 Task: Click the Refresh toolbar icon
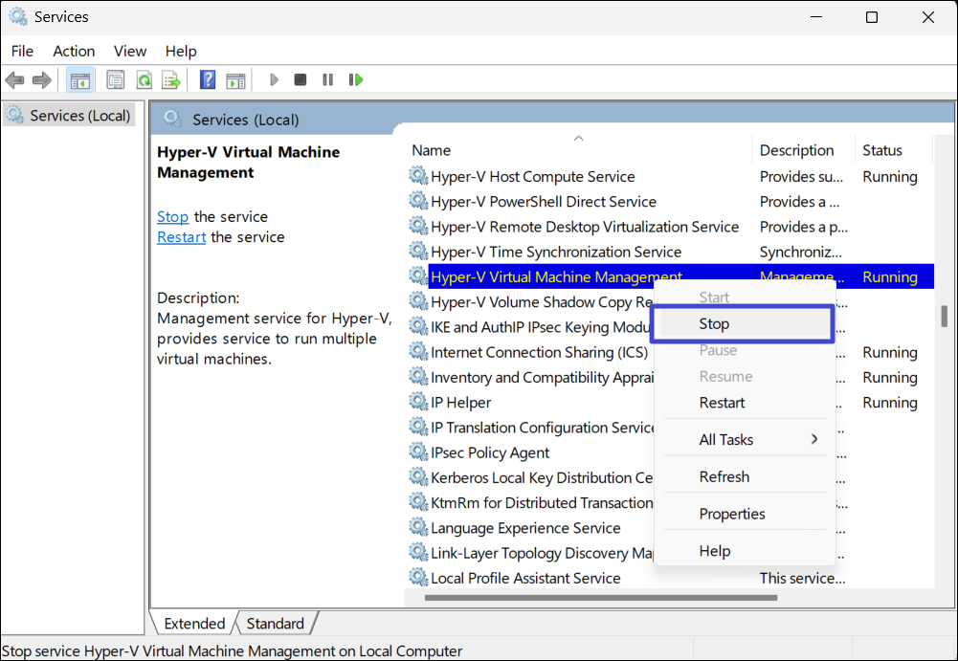pos(144,79)
